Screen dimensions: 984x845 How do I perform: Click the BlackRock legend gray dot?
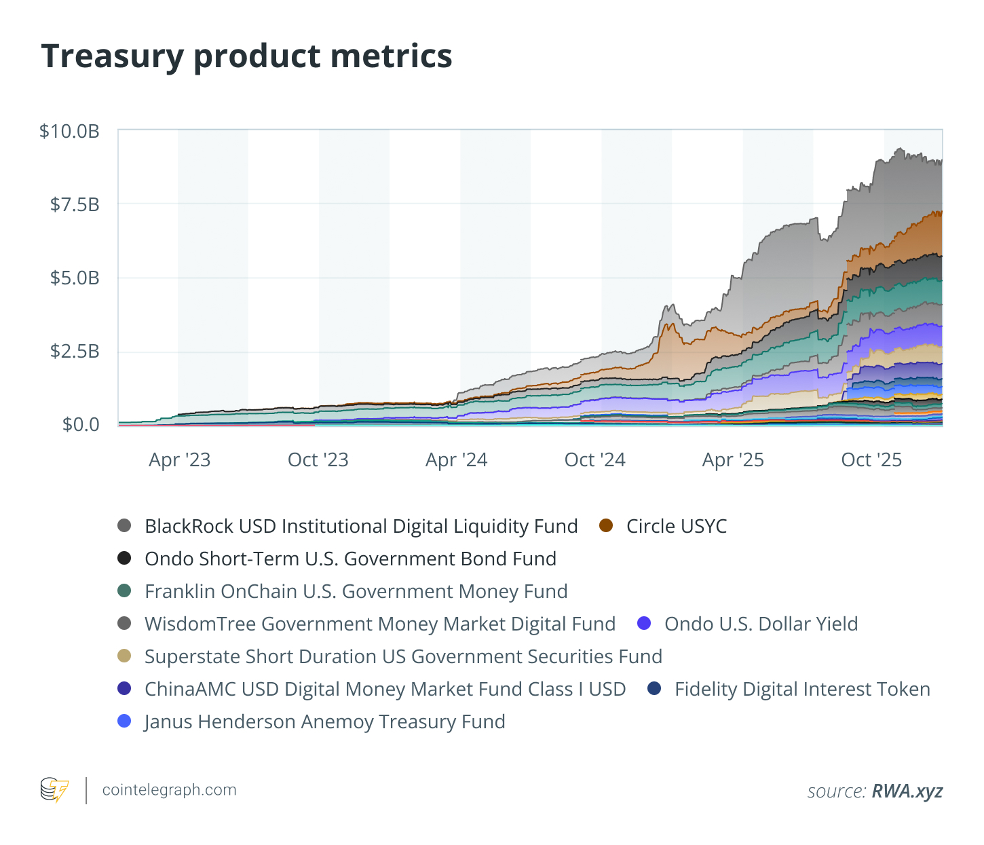[x=124, y=526]
